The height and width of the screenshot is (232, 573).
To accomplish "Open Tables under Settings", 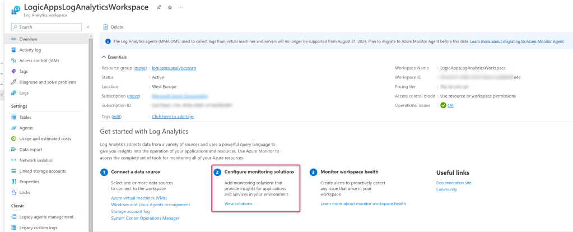I will [25, 117].
